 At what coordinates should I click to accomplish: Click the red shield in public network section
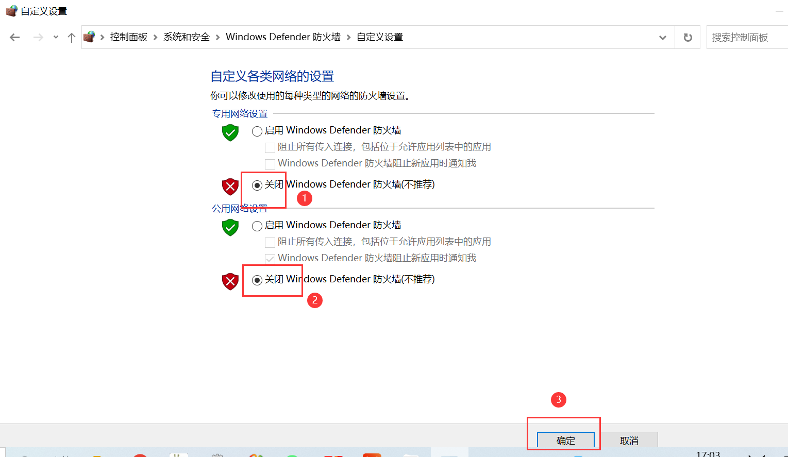click(x=230, y=281)
